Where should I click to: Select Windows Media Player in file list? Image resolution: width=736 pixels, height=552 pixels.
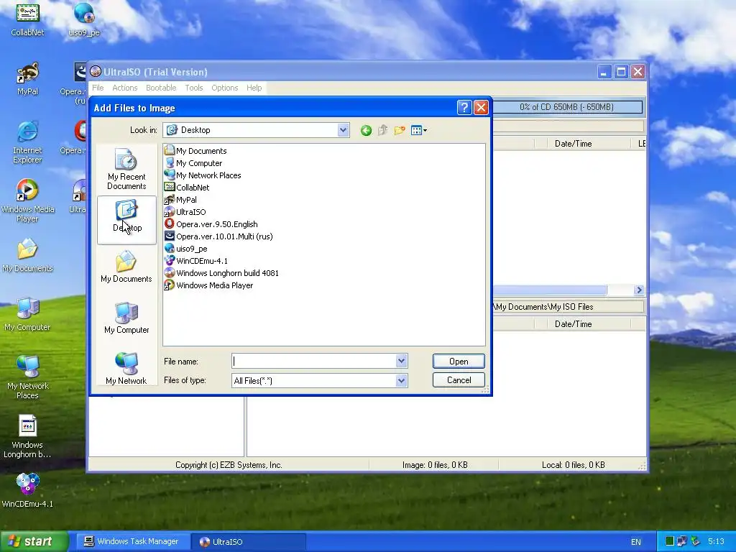[x=209, y=285]
